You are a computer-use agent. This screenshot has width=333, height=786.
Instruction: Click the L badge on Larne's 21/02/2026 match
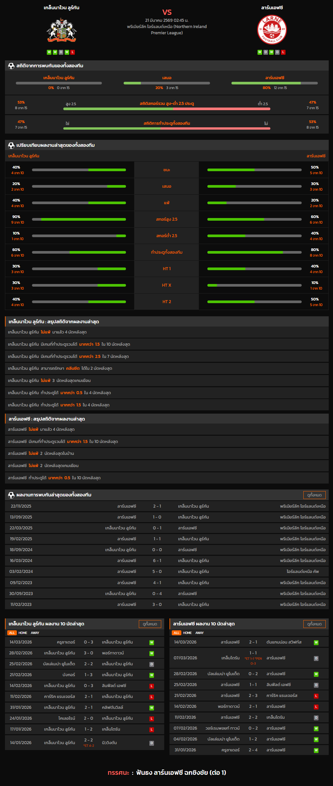pyautogui.click(x=316, y=696)
